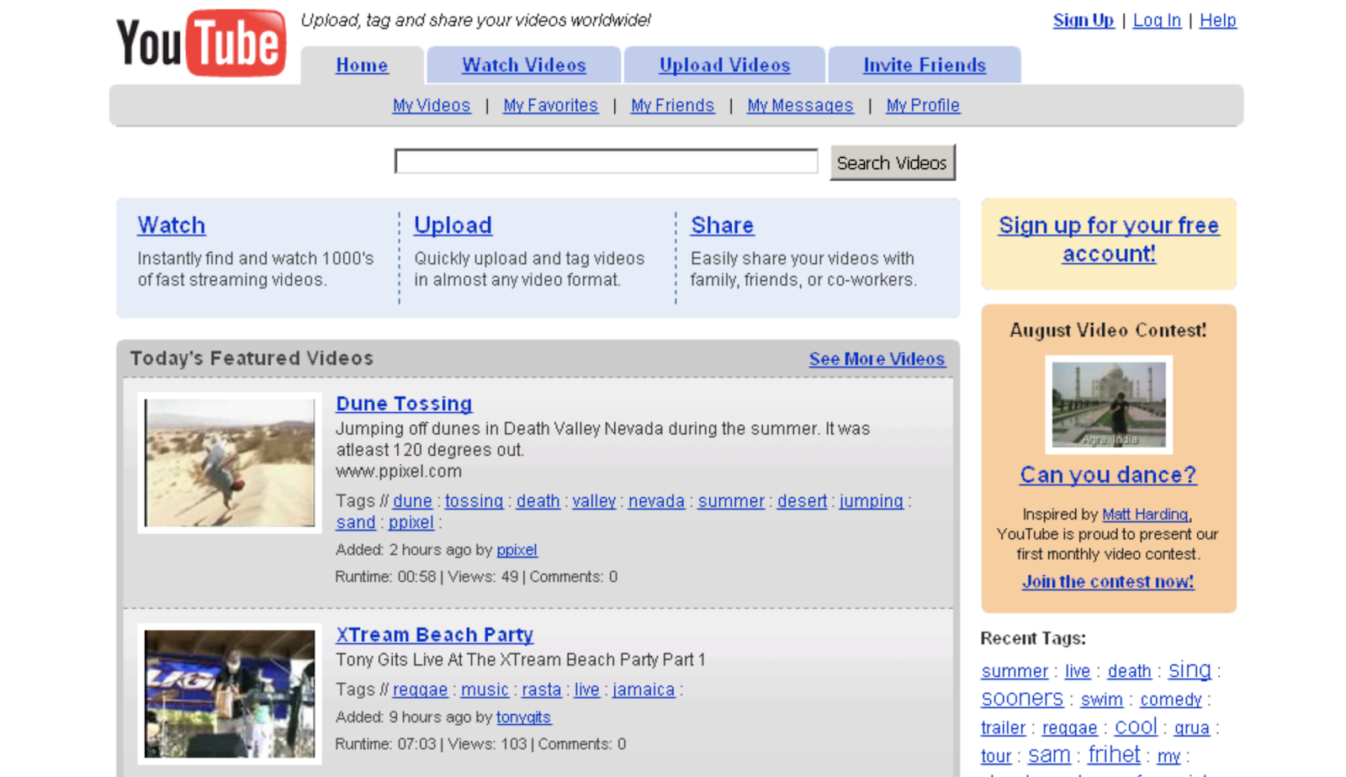Select the jamaica tag

644,690
